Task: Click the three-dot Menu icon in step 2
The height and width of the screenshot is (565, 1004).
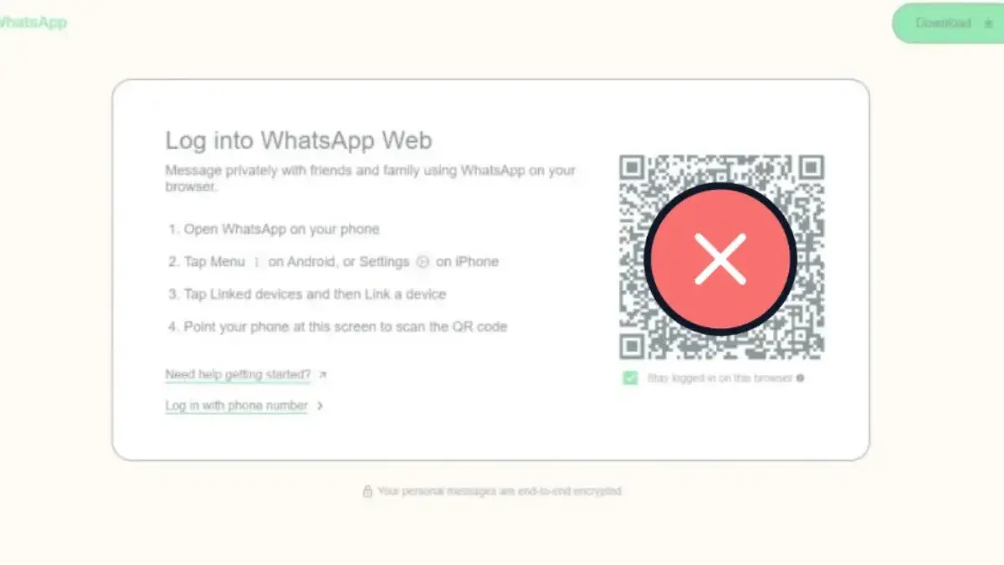Action: (x=257, y=262)
